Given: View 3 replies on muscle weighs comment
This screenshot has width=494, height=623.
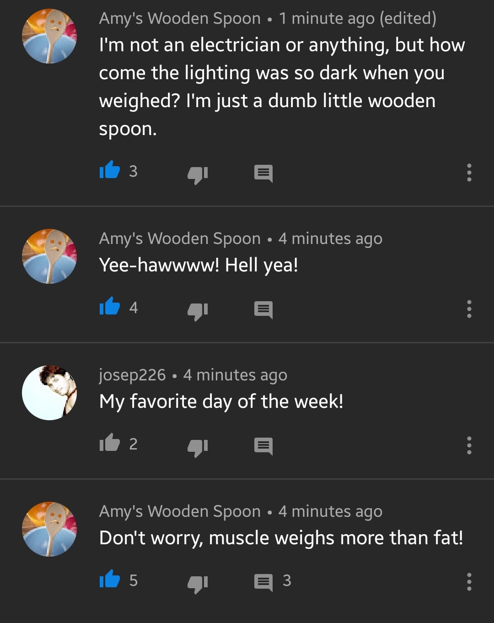Looking at the screenshot, I should tap(273, 582).
